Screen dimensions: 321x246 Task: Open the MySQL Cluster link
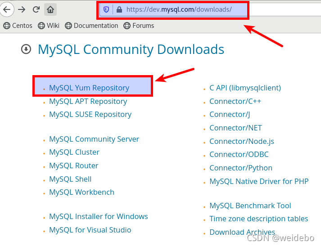coord(74,152)
